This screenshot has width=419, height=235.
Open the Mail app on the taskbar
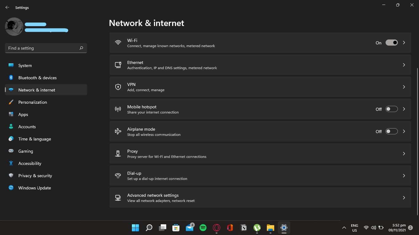(x=190, y=228)
